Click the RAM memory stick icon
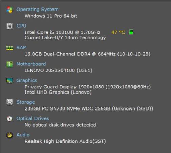The height and width of the screenshot is (153, 171). point(9,48)
